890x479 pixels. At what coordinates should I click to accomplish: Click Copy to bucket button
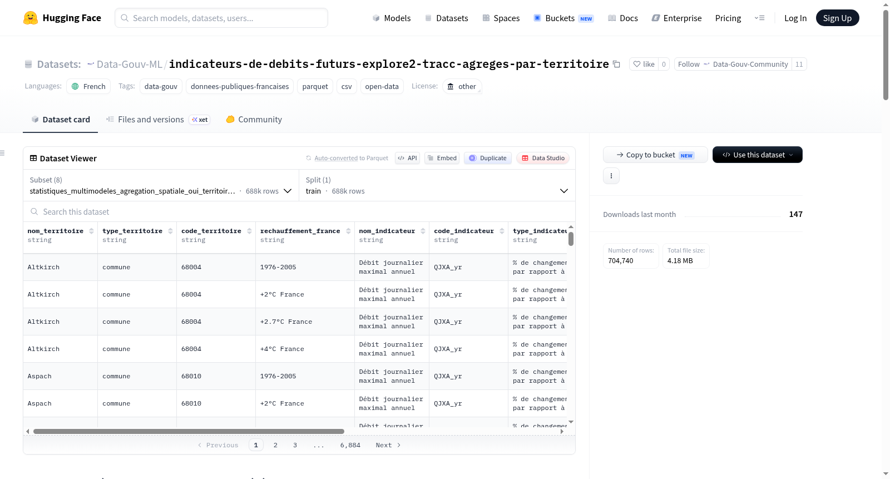tap(655, 155)
